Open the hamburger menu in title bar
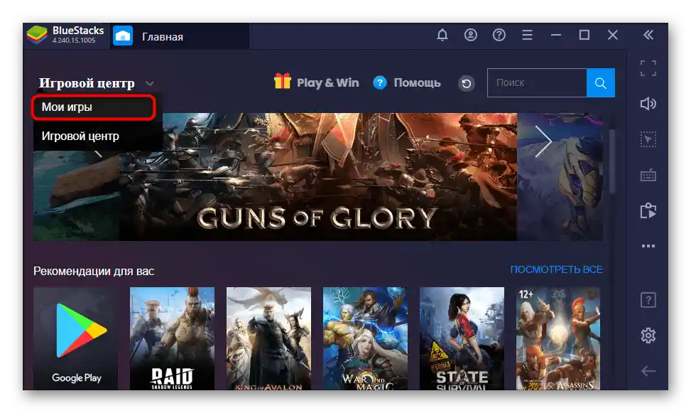 pyautogui.click(x=527, y=35)
